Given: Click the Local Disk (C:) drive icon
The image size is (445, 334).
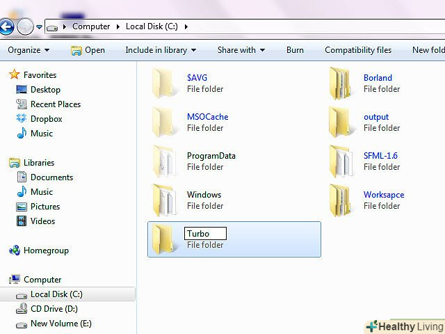Looking at the screenshot, I should point(22,296).
